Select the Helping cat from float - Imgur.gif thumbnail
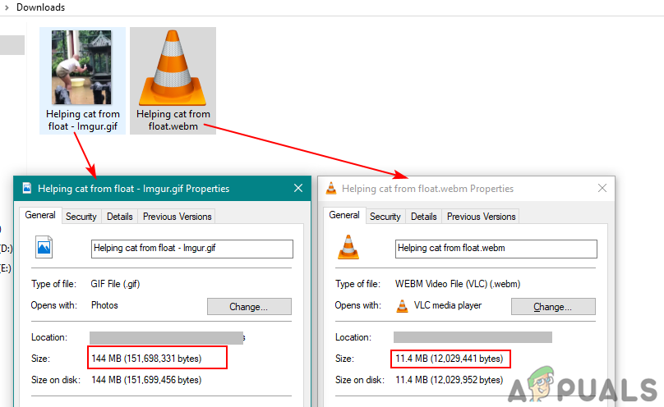664x407 pixels. point(81,67)
